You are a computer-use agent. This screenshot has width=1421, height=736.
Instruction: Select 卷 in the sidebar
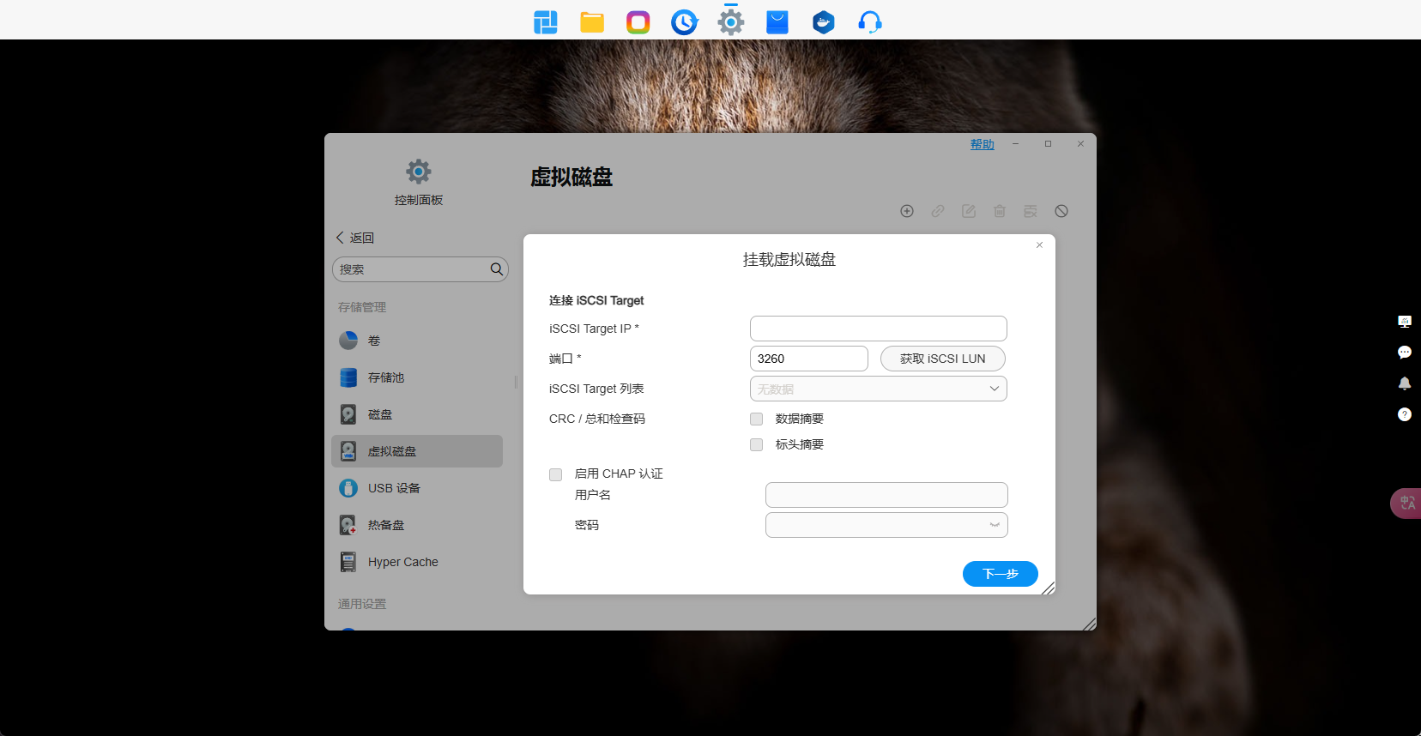pos(417,341)
